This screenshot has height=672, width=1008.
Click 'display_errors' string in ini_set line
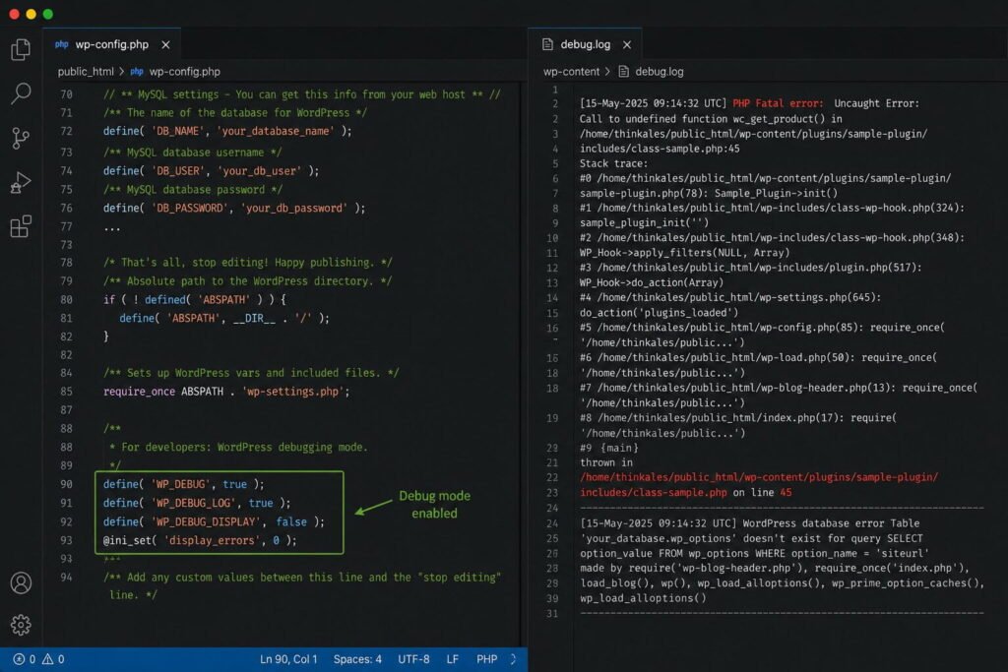(x=212, y=540)
